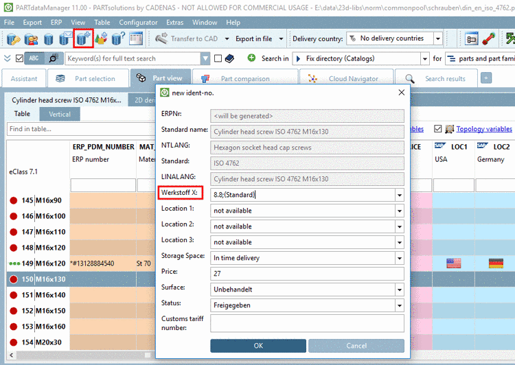Click the blue books icon beside search
This screenshot has width=515, height=365.
click(x=229, y=58)
